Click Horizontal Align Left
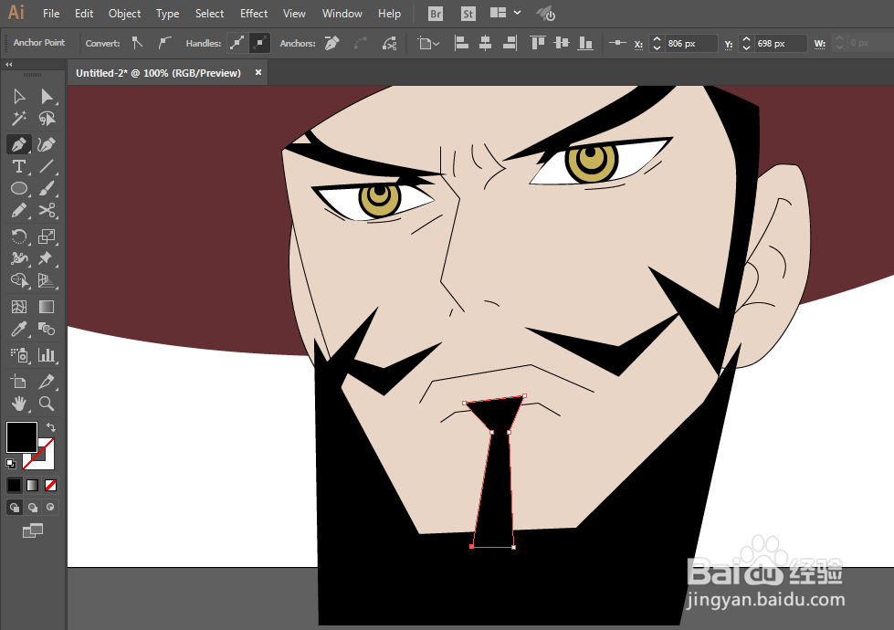 [x=460, y=43]
